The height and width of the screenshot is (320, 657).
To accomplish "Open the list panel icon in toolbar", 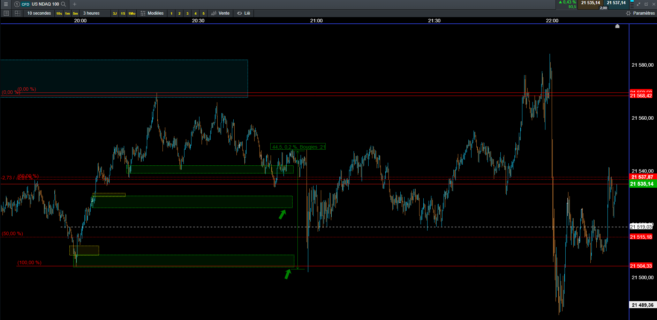I will pyautogui.click(x=6, y=13).
